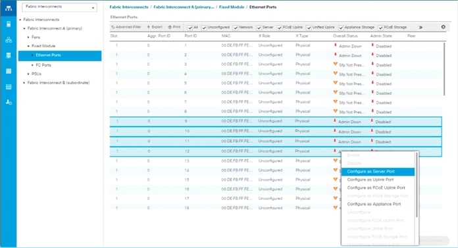Sort by the Port ID column header
The image size is (458, 248).
(x=190, y=36)
